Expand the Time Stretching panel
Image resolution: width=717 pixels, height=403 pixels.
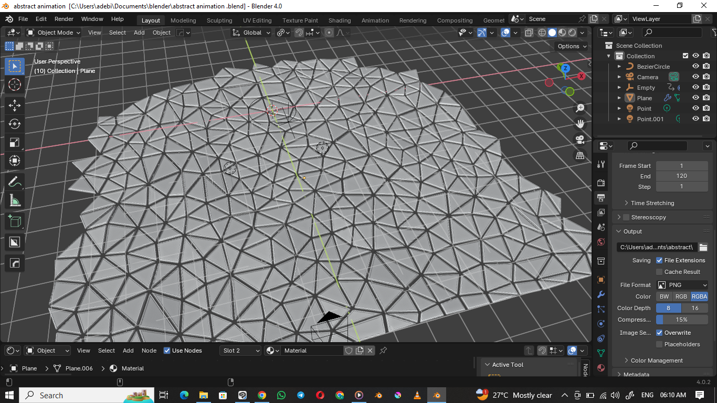point(652,203)
